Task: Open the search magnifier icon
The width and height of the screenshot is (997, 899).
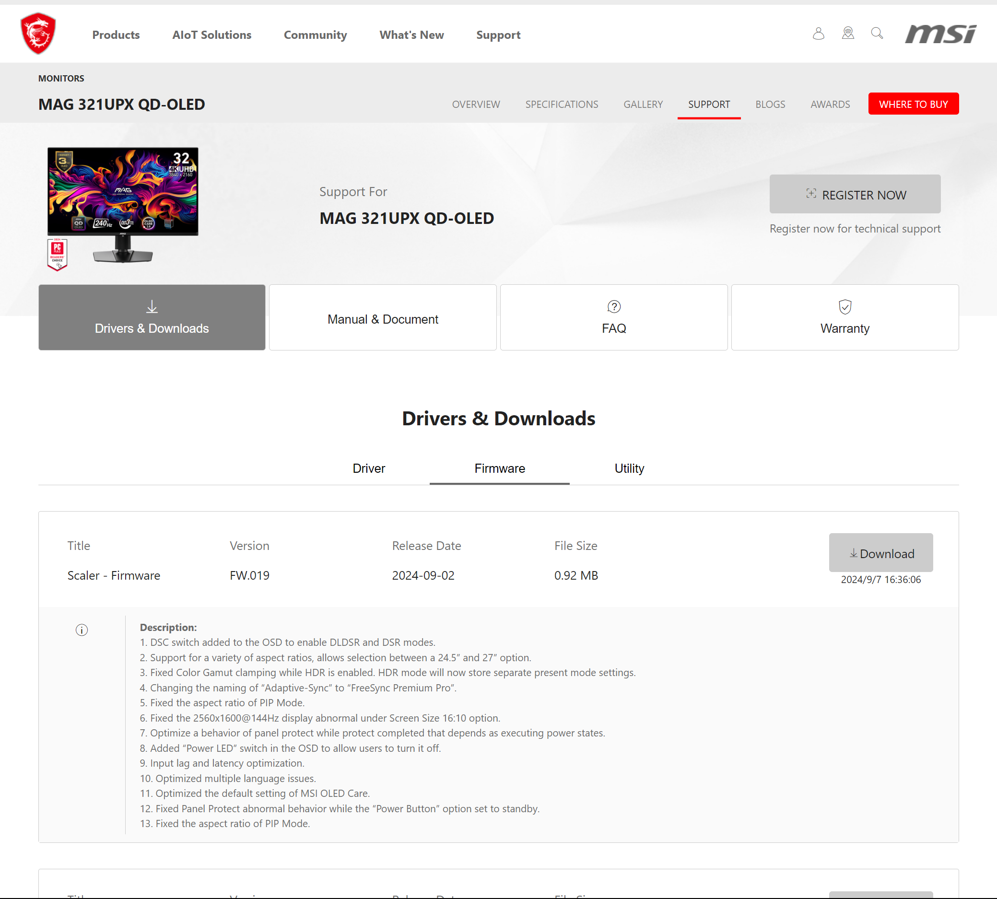Action: 877,34
